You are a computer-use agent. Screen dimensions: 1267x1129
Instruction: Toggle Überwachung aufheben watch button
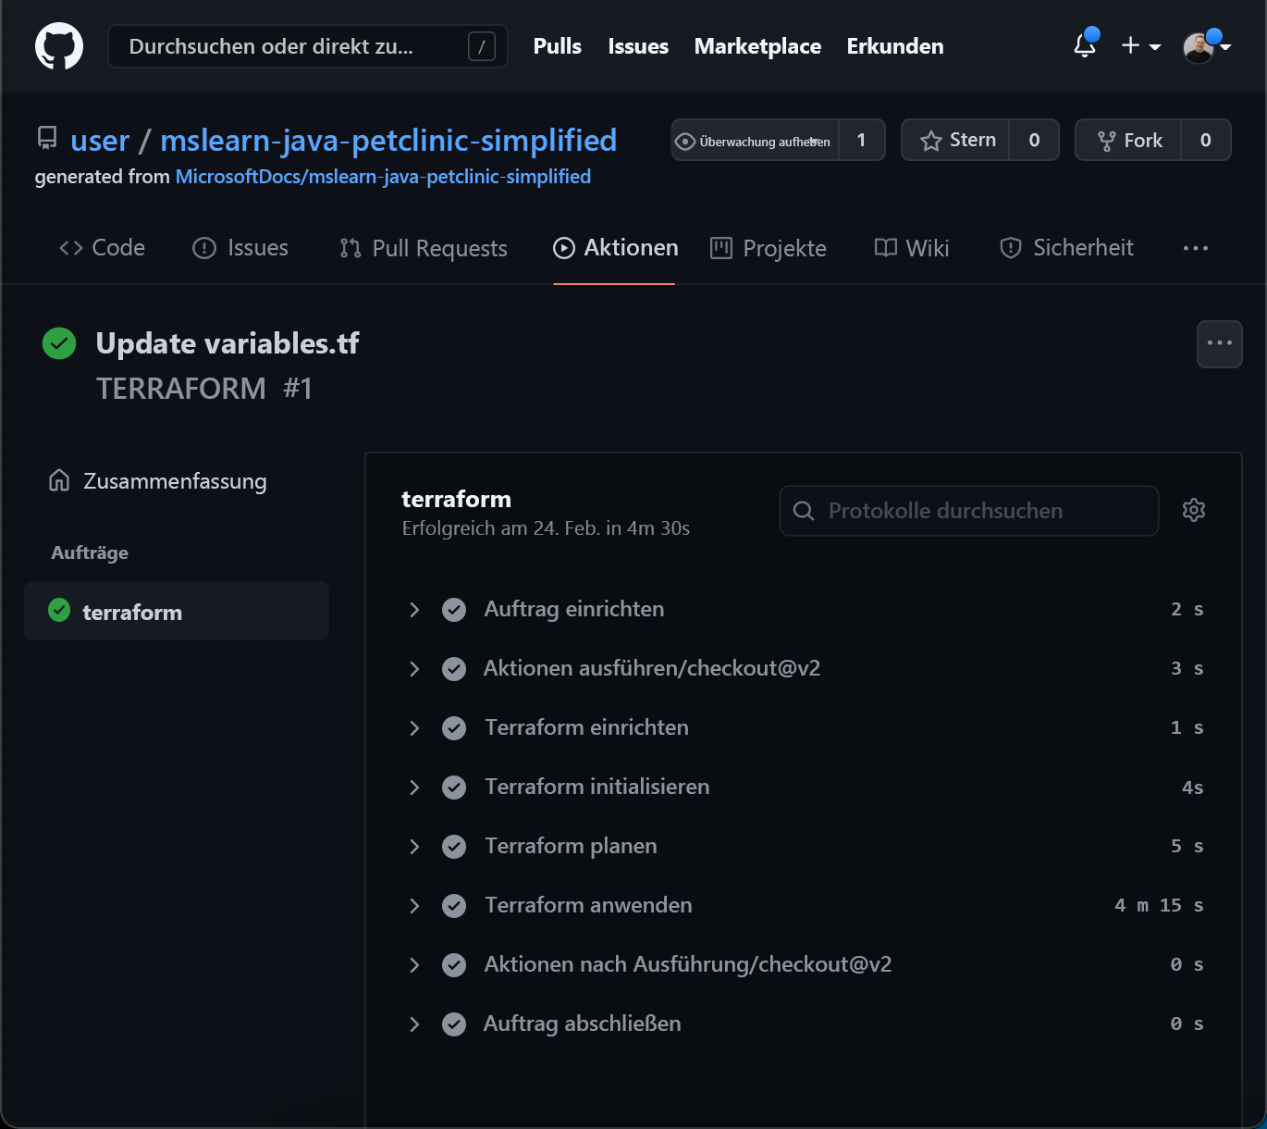click(755, 141)
